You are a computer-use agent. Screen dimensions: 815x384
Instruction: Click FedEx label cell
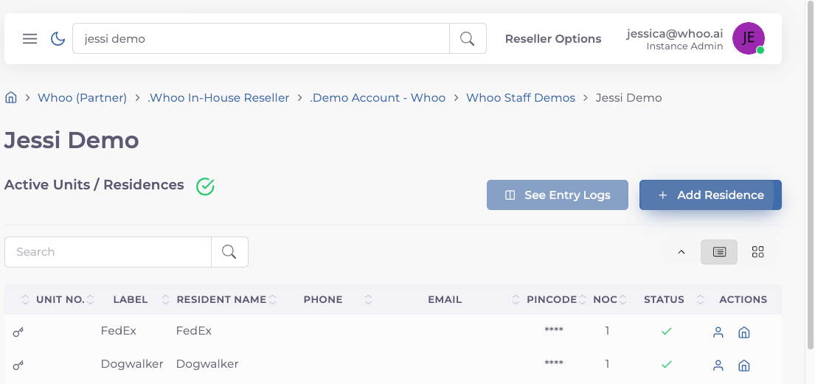119,330
